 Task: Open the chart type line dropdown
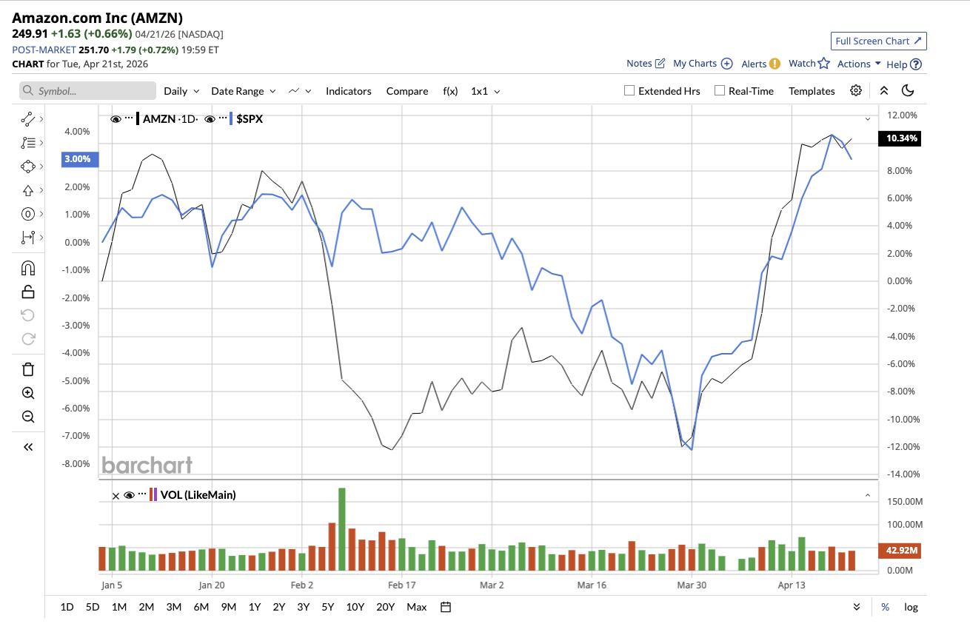click(300, 91)
